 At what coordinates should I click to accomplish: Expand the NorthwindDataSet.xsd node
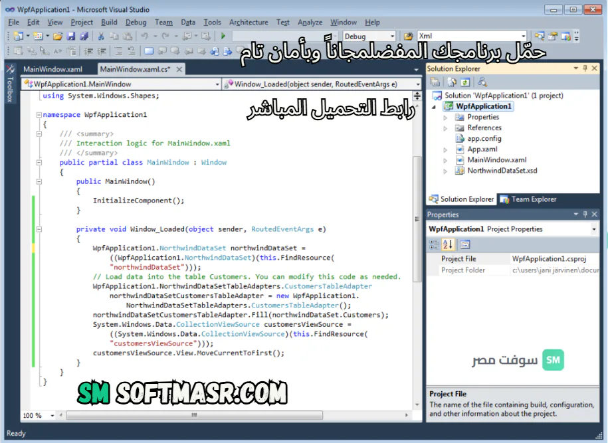tap(445, 171)
